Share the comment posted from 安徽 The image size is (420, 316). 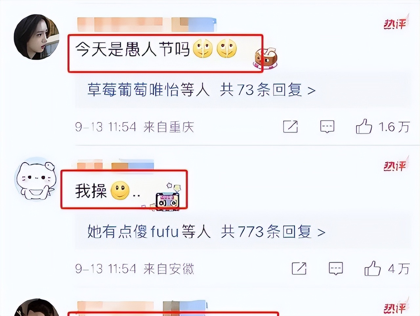point(299,269)
